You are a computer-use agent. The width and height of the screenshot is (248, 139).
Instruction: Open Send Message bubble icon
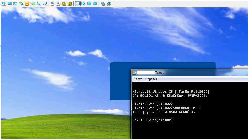45,4
